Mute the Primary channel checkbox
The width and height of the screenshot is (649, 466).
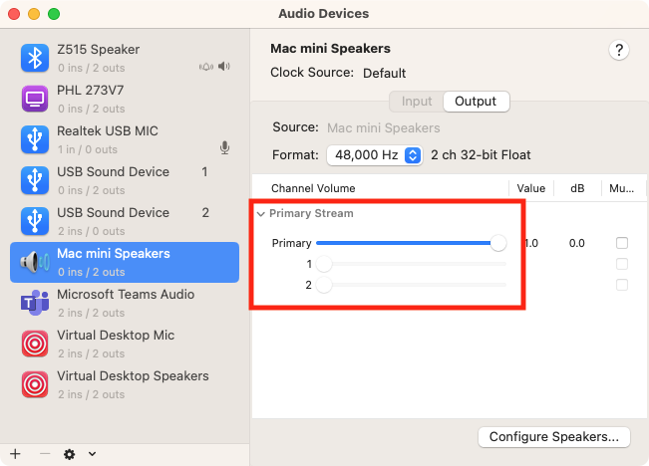tap(622, 243)
